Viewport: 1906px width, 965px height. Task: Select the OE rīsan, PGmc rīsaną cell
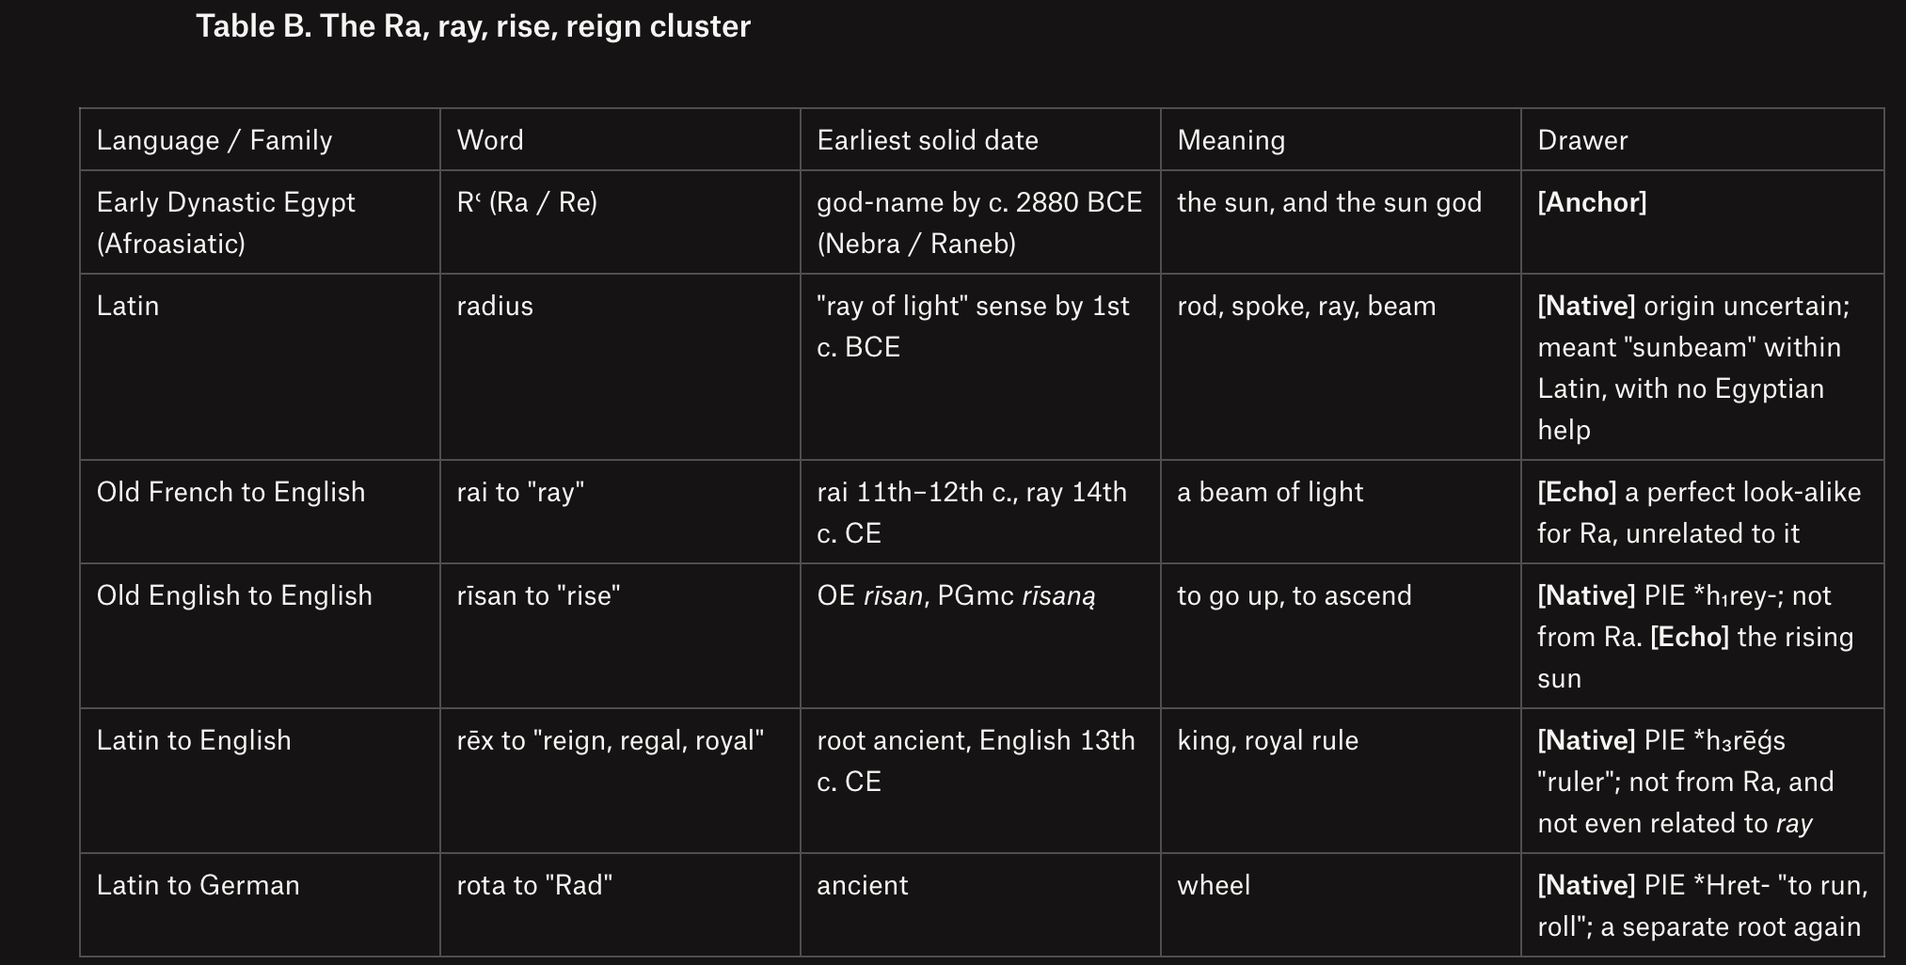tap(981, 637)
